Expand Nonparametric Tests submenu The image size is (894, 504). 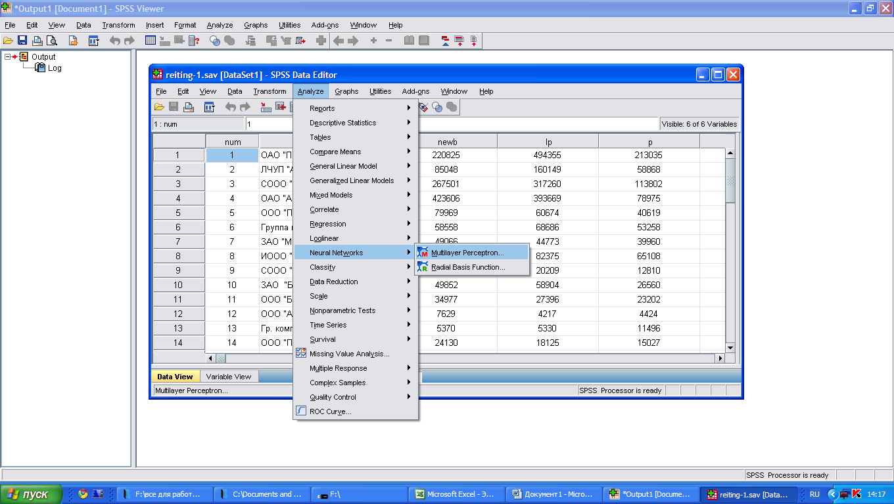355,310
